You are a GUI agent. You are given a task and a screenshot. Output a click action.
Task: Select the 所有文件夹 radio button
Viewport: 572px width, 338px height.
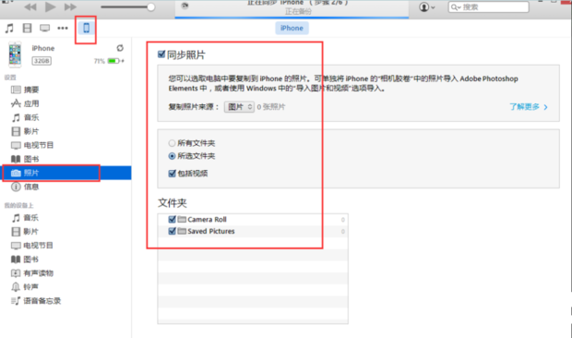coord(172,143)
